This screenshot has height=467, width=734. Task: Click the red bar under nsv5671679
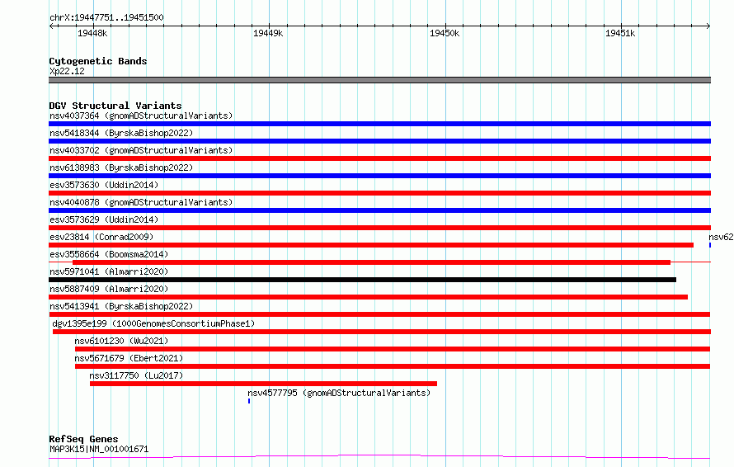(x=393, y=366)
